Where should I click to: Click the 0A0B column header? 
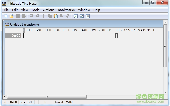84,30
